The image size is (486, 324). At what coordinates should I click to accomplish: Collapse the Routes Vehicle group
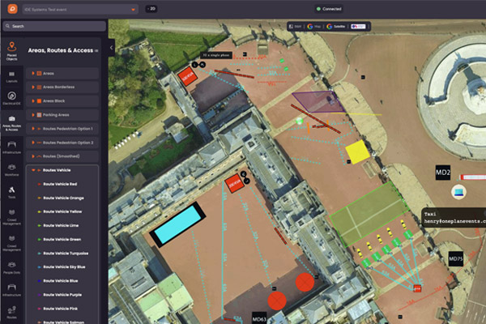(33, 170)
